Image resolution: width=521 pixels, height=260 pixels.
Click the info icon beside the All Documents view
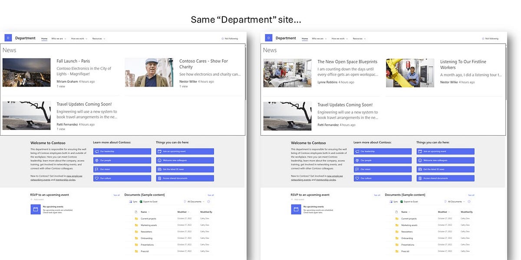point(209,201)
